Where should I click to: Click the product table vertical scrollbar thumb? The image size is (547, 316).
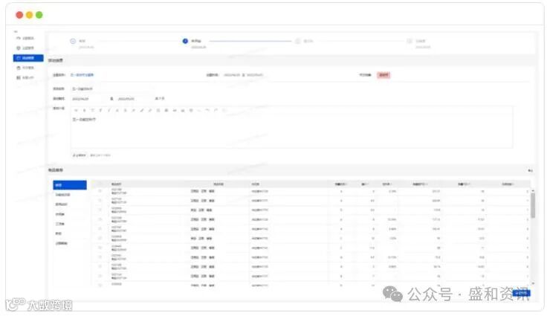(533, 206)
